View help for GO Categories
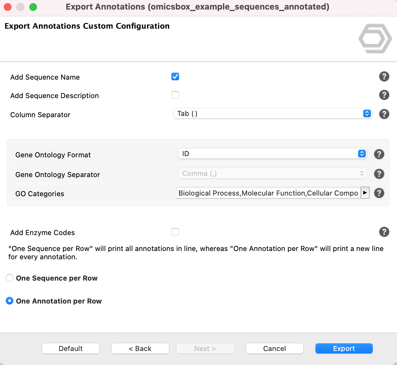 379,193
